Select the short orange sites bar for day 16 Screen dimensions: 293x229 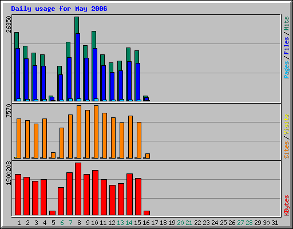point(148,156)
